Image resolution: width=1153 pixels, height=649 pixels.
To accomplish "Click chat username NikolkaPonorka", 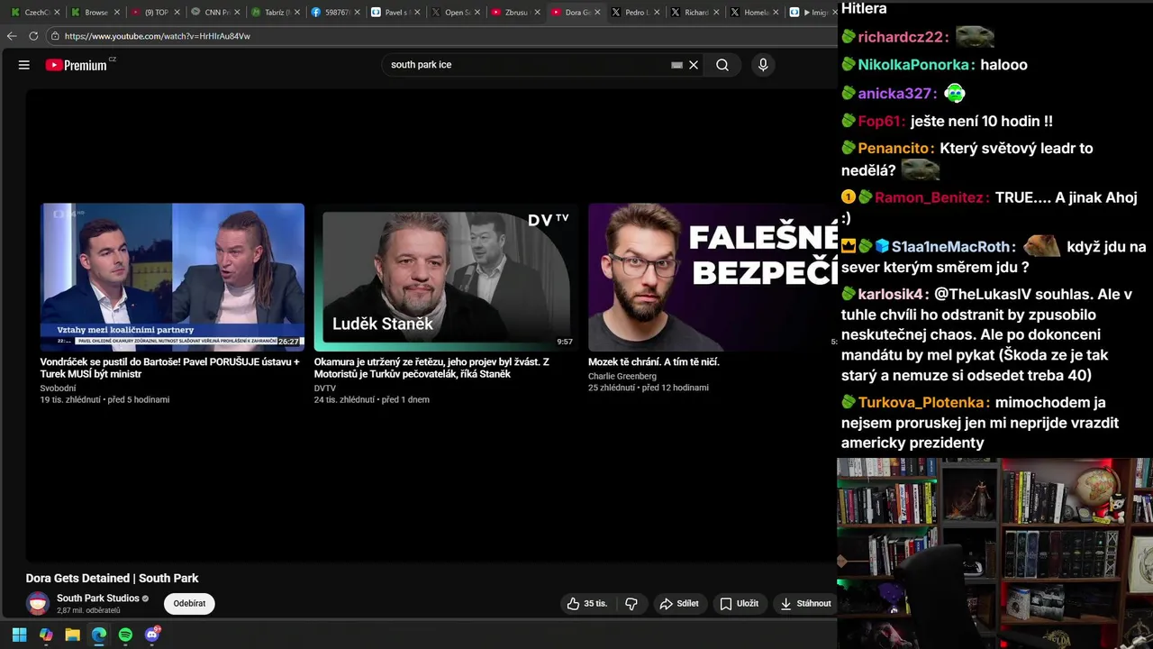I will (915, 65).
